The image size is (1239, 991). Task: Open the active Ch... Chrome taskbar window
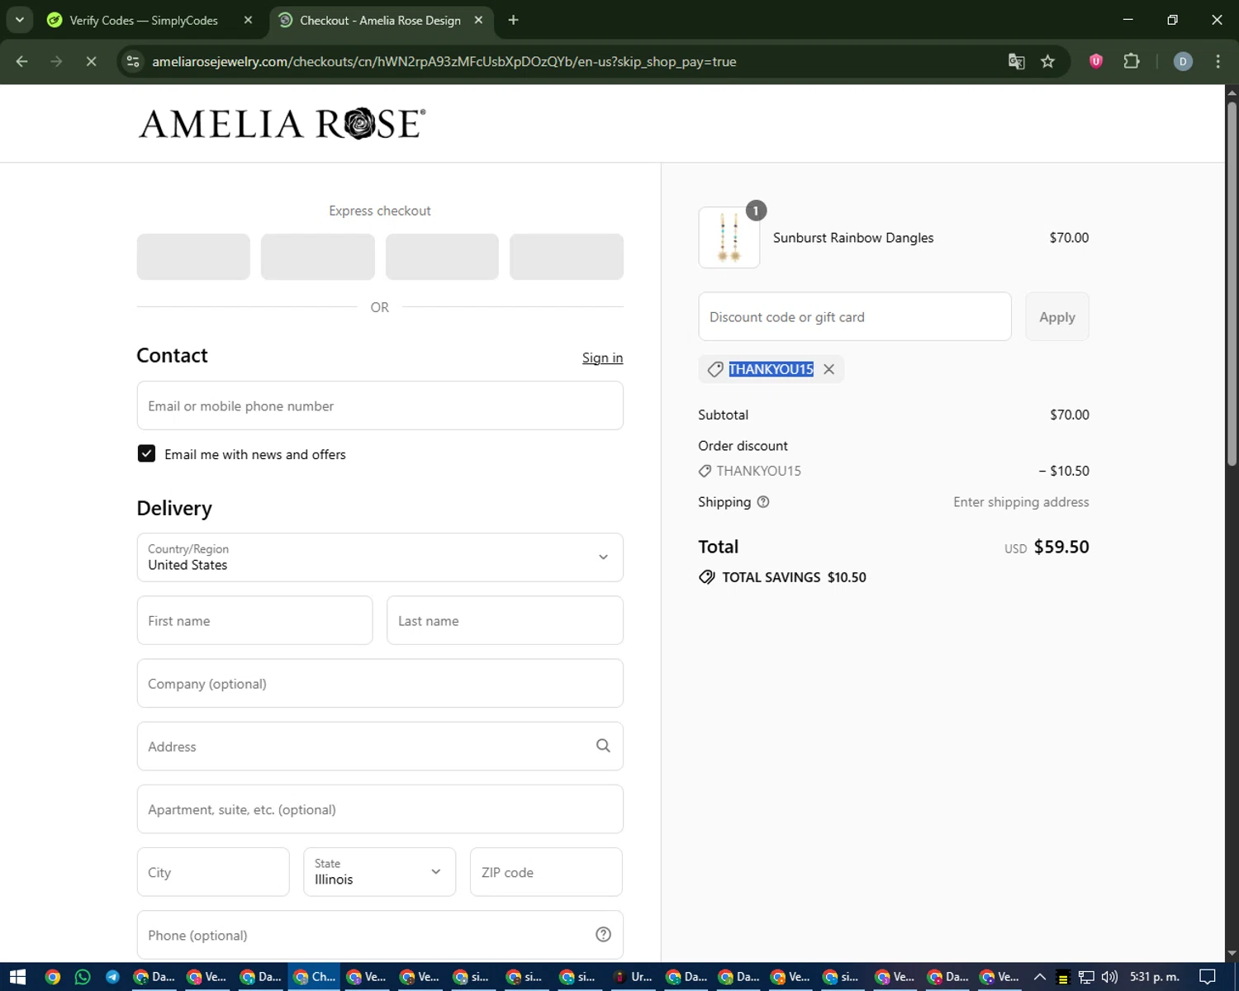(315, 977)
